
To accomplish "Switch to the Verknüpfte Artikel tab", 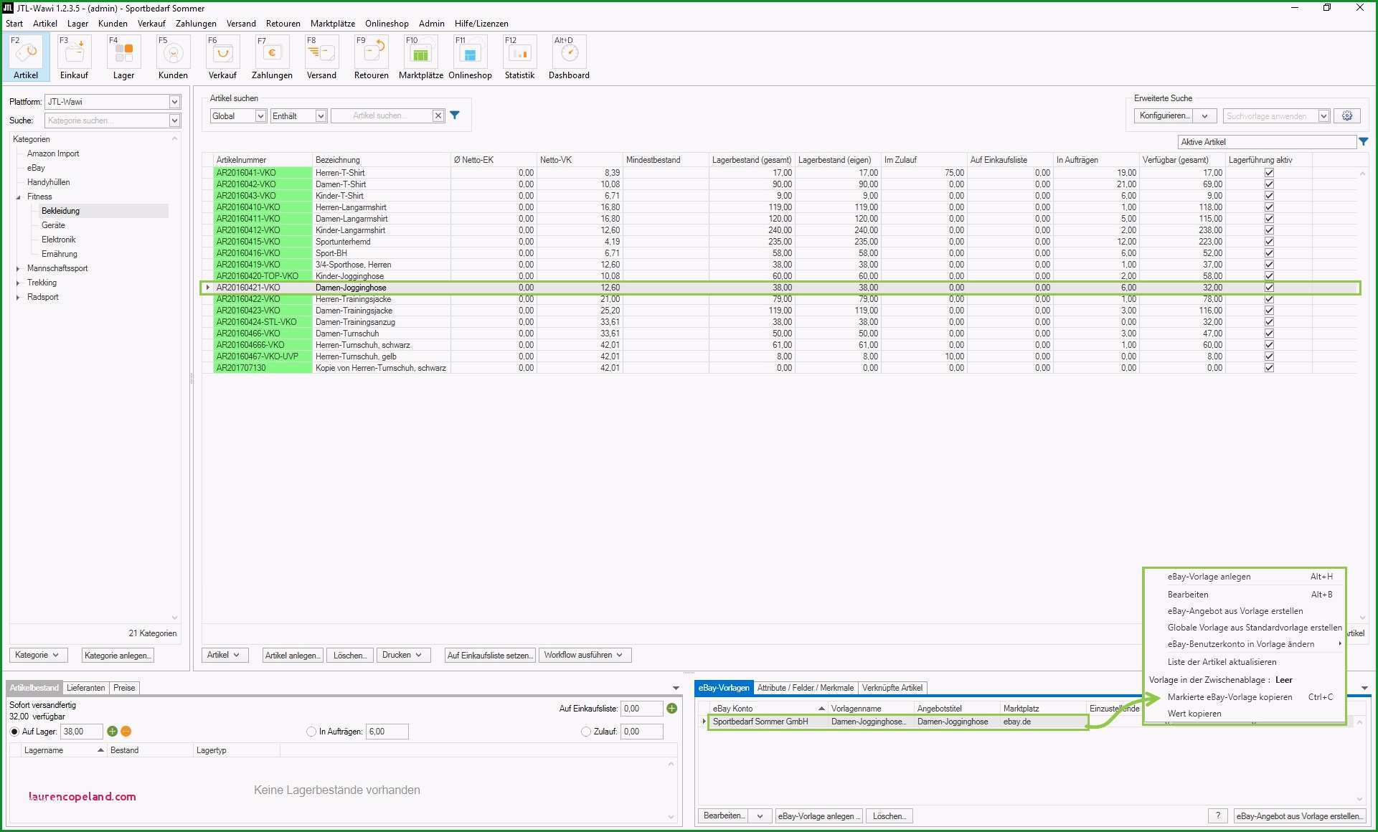I will coord(892,688).
